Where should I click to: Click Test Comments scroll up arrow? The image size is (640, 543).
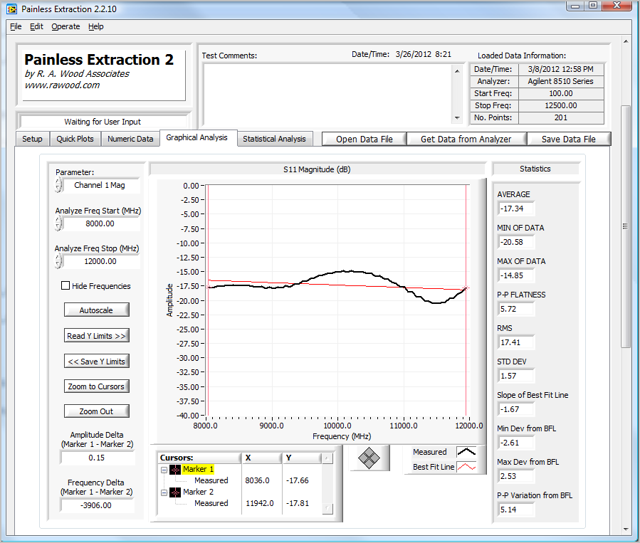(457, 71)
